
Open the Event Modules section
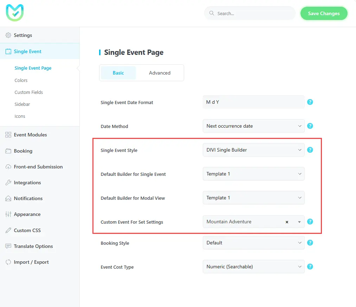(x=40, y=135)
